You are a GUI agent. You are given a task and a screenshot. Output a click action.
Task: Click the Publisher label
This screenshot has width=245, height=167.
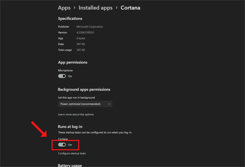coord(64,27)
